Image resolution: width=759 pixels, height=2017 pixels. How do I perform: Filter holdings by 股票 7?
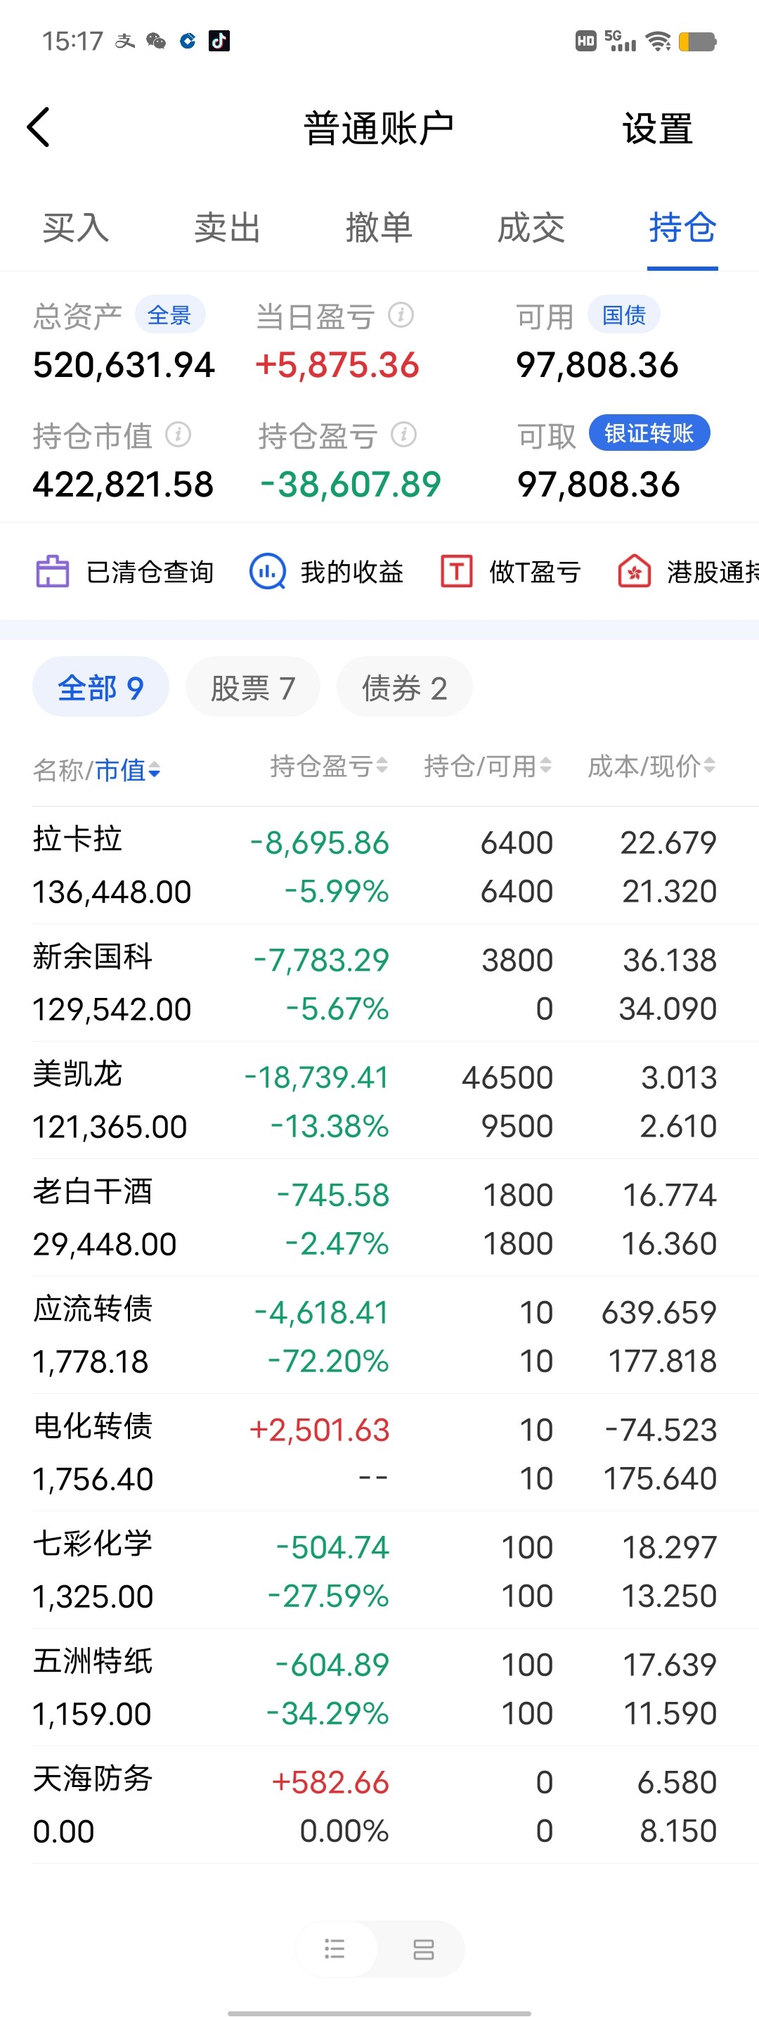pos(253,689)
